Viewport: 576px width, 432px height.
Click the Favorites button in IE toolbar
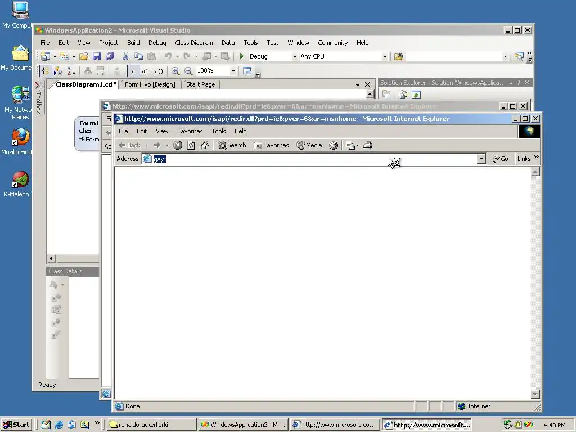(271, 146)
